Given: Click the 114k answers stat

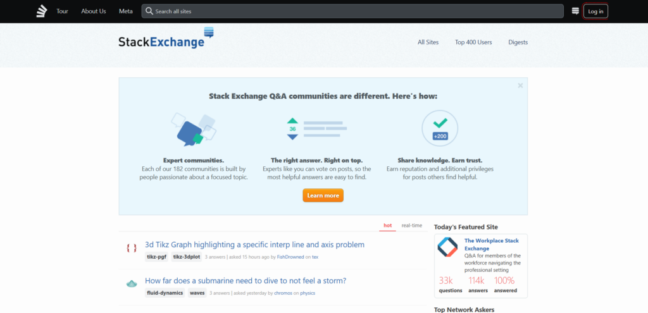Looking at the screenshot, I should pyautogui.click(x=478, y=285).
